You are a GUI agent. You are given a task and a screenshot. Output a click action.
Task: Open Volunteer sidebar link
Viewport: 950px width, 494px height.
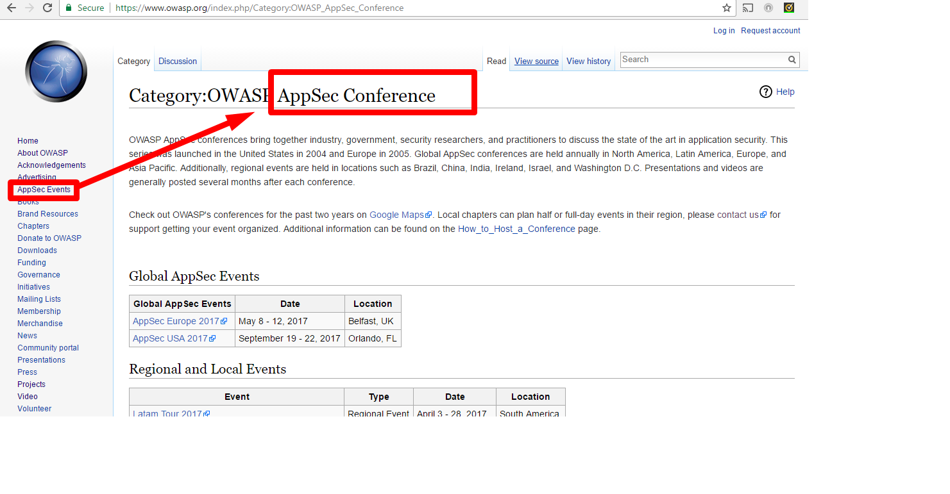[x=34, y=409]
